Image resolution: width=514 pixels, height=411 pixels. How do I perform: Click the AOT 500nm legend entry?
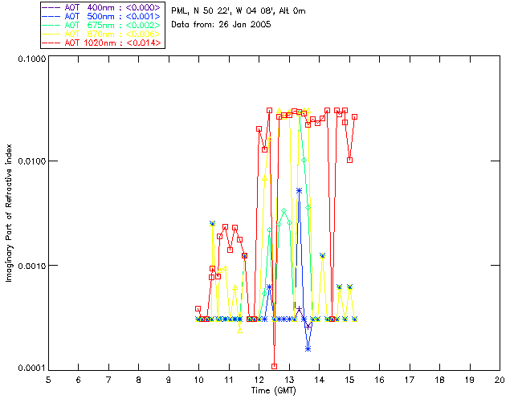tap(102, 16)
